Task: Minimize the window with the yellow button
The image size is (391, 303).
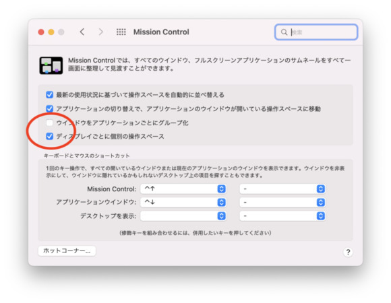Action: (51, 32)
